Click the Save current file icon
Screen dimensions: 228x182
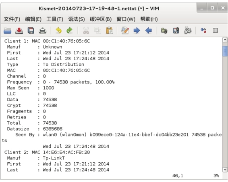(19, 31)
